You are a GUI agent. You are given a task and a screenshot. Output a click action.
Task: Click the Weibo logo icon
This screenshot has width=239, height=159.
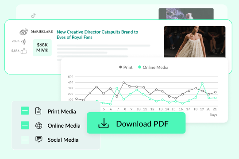click(x=23, y=32)
